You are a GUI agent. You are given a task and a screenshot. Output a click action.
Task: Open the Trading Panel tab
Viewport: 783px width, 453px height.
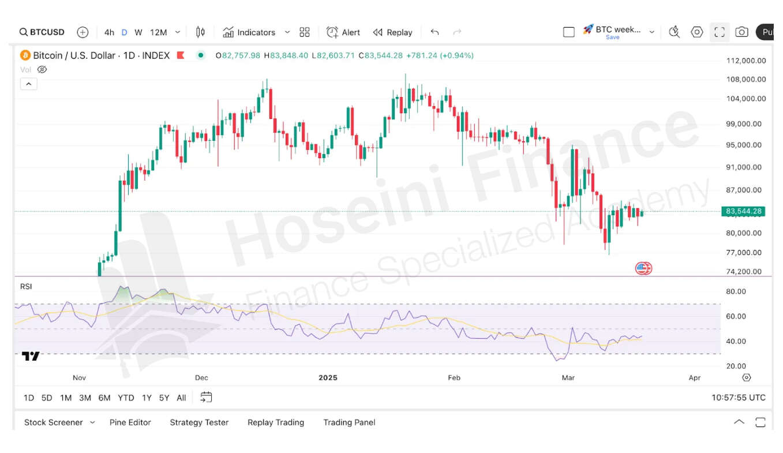[349, 422]
